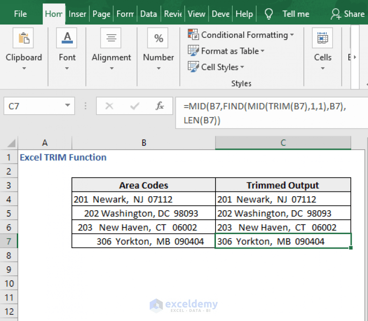Open Conditional Formatting dropdown
The width and height of the screenshot is (368, 321).
pos(240,35)
